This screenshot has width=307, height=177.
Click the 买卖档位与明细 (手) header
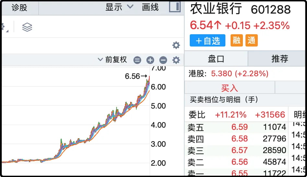pyautogui.click(x=224, y=99)
